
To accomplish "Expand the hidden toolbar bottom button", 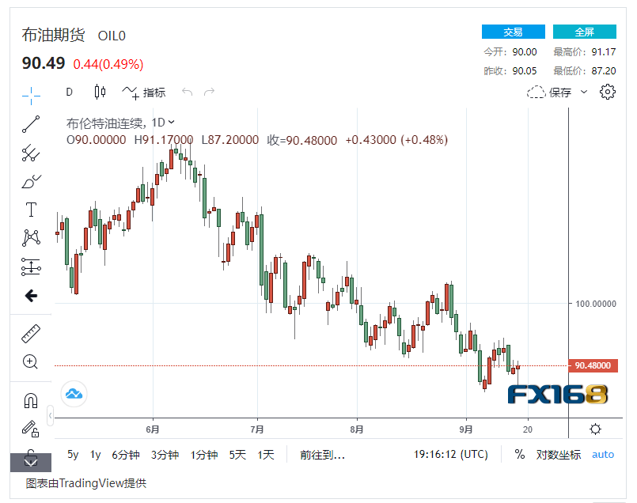I will tap(31, 462).
